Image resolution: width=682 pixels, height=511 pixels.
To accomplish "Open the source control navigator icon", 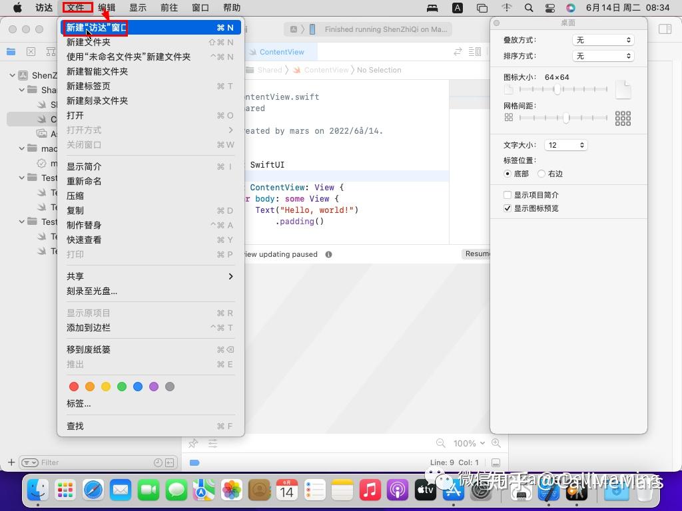I will click(x=31, y=52).
